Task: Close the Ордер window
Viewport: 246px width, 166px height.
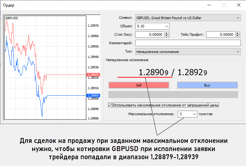Action: point(238,5)
